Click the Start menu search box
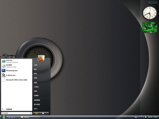The height and width of the screenshot is (119, 159). tap(17, 113)
